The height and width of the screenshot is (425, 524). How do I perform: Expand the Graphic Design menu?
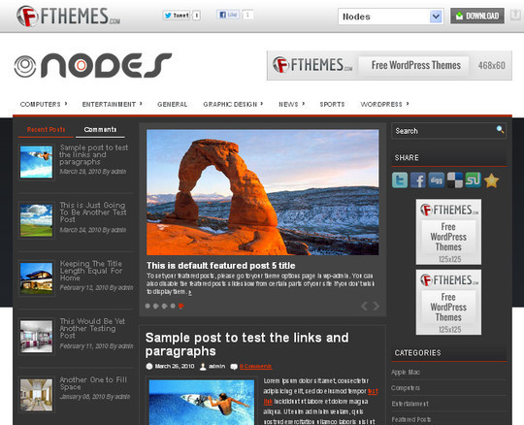(x=233, y=104)
